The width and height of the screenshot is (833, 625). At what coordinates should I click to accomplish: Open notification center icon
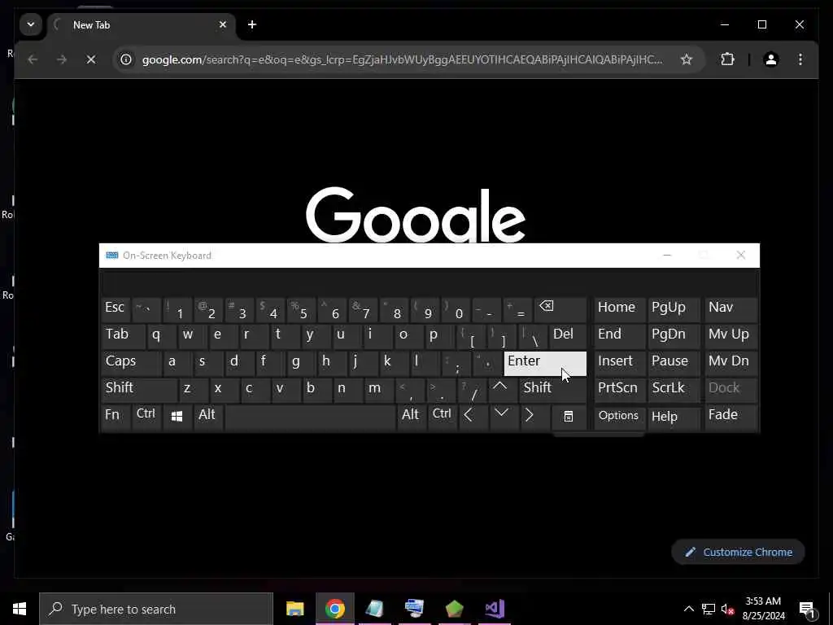click(x=808, y=609)
